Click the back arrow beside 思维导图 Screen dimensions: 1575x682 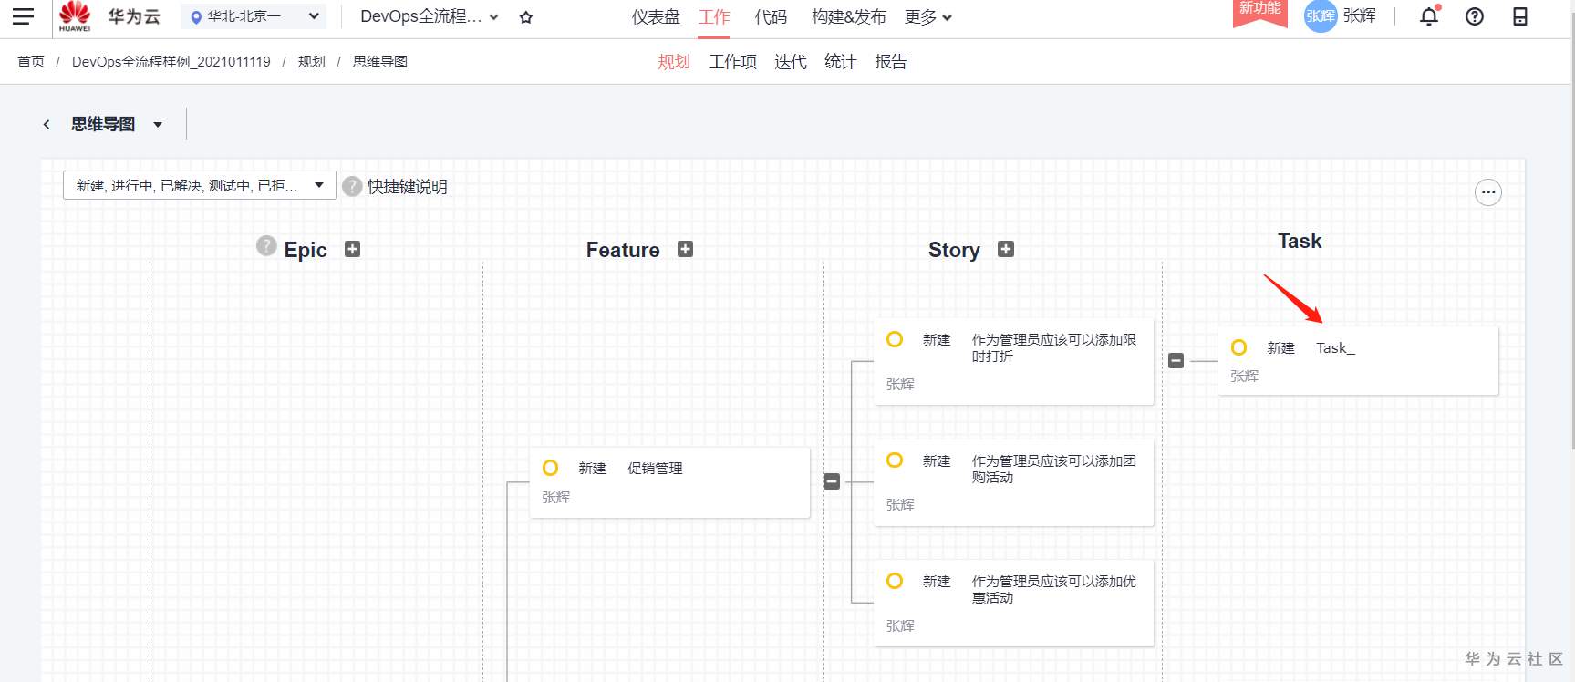point(47,124)
